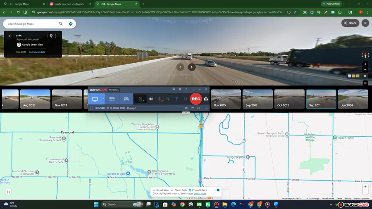Select the Nov 2015 Street View thumbnail

(x=226, y=99)
